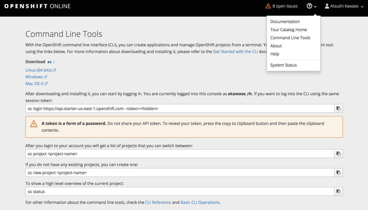This screenshot has width=368, height=210.
Task: Click the OpenShift Online logo
Action: coord(37,6)
